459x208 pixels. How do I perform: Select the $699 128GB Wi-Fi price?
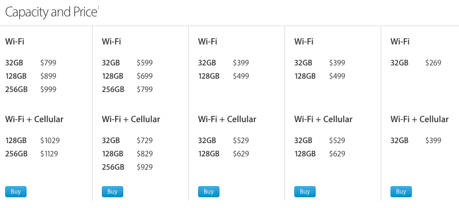[144, 76]
